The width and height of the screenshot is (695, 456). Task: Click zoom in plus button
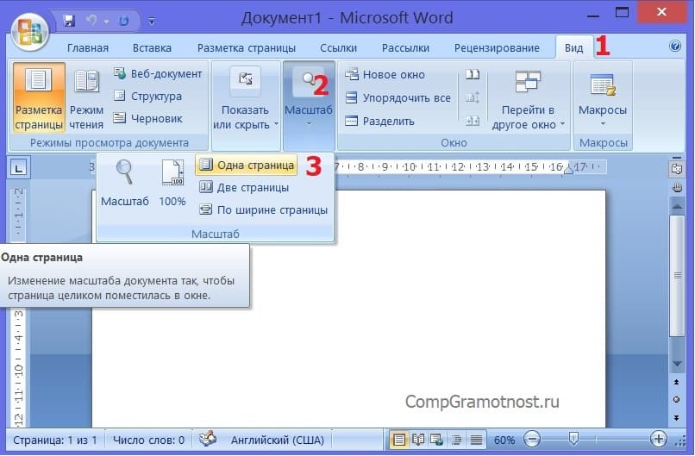click(x=659, y=439)
